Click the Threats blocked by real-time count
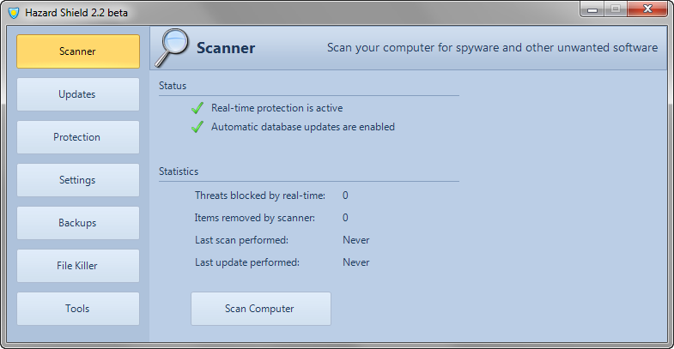 tap(345, 196)
